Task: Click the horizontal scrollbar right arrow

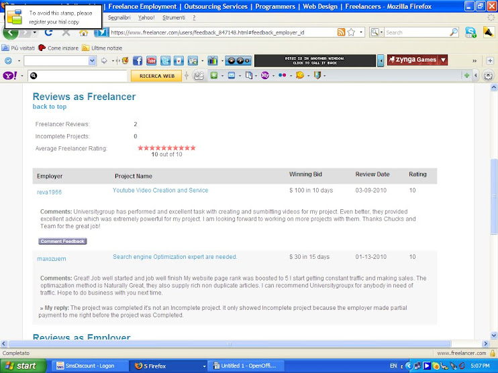Action: 485,343
